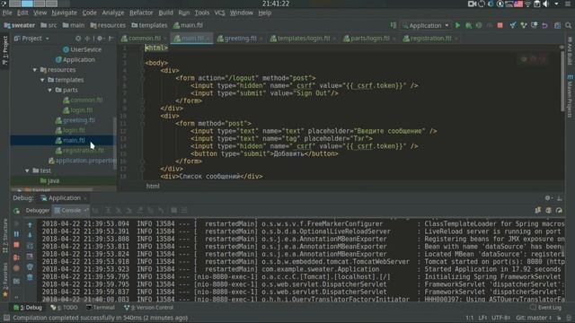Collapse the test folder arrow

(x=27, y=170)
